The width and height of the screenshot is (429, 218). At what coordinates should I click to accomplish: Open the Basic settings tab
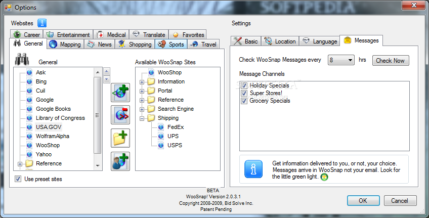pos(246,41)
